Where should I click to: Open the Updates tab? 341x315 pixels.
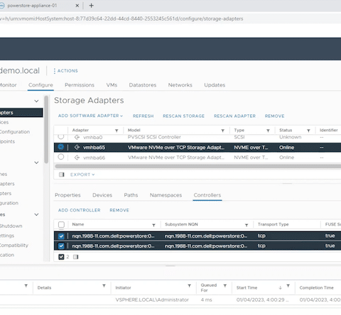click(215, 85)
